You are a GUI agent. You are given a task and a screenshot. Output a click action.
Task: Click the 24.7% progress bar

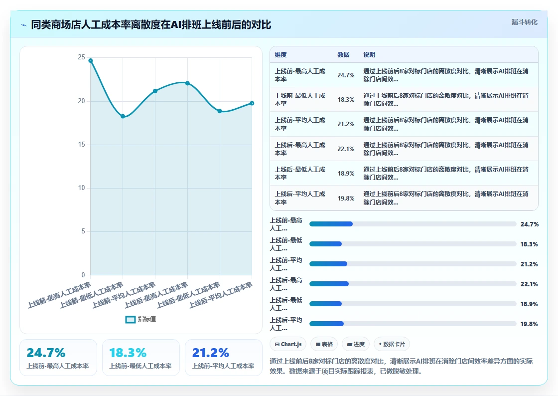click(413, 224)
